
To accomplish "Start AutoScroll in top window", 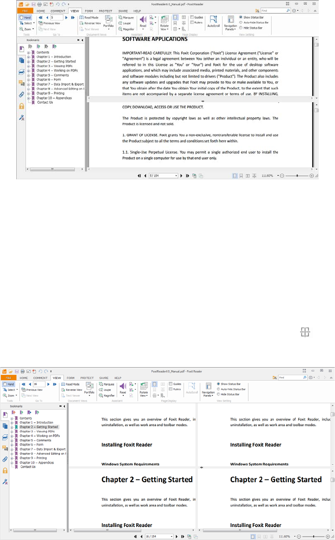I will coord(213,22).
